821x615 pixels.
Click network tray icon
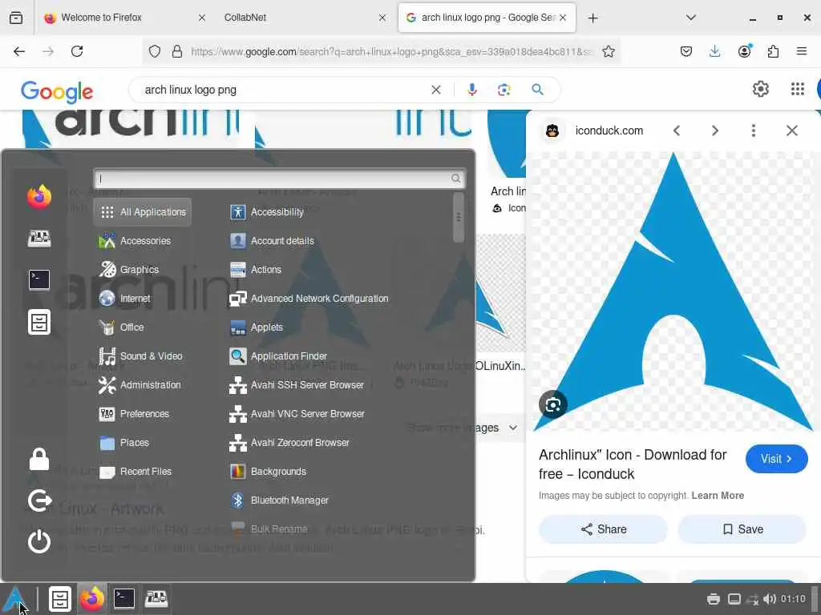[752, 599]
